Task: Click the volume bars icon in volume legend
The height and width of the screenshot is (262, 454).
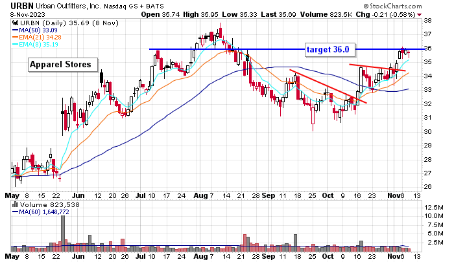Action: click(16, 204)
